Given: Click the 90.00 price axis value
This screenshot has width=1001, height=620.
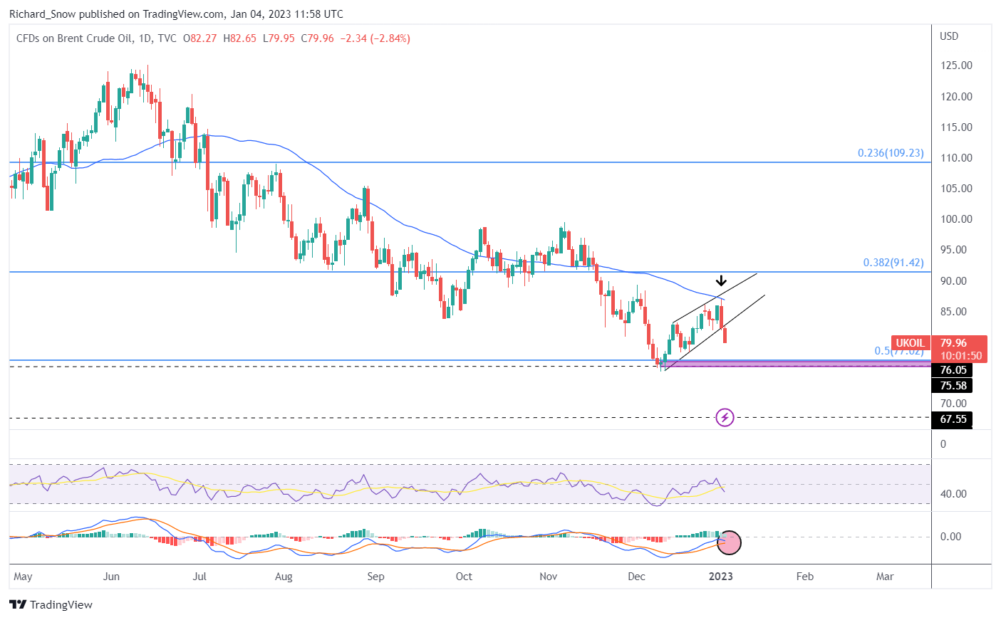Looking at the screenshot, I should (x=953, y=281).
